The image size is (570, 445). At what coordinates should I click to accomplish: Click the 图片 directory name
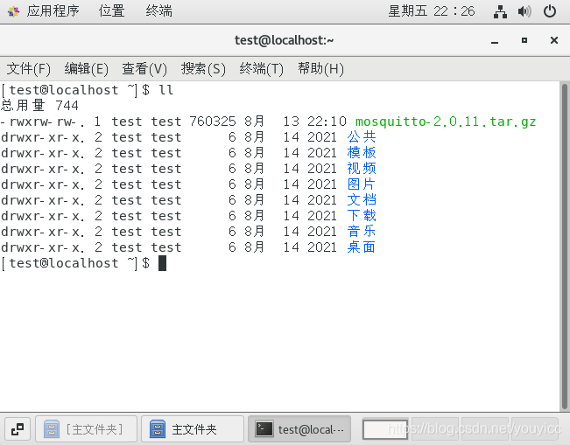point(362,184)
